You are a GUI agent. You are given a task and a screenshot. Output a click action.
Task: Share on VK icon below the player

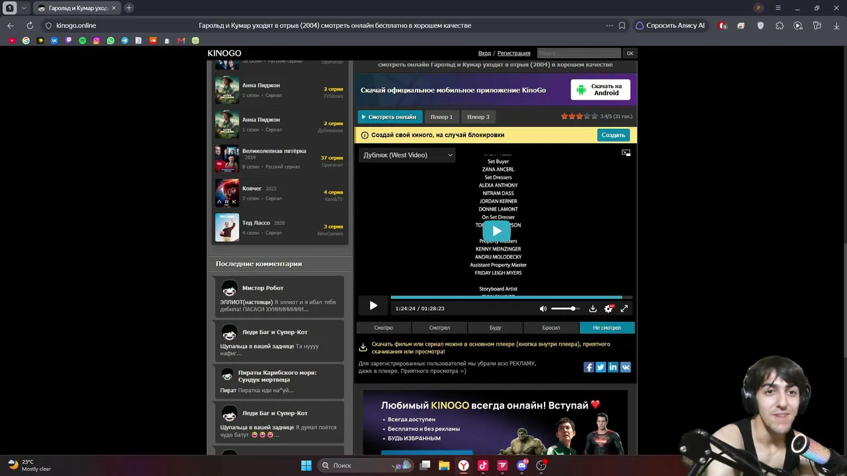pos(625,367)
